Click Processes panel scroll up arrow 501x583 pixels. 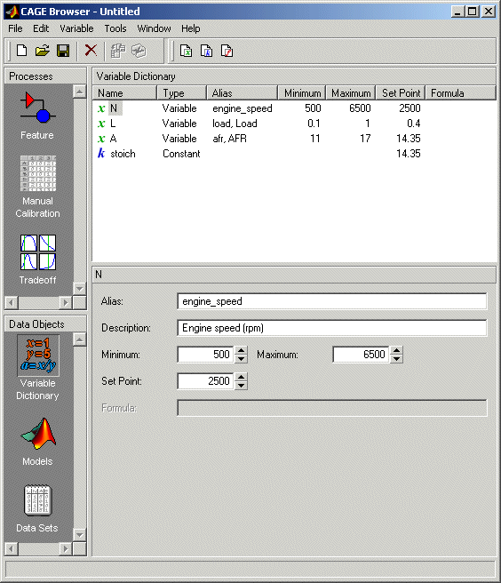pos(80,92)
